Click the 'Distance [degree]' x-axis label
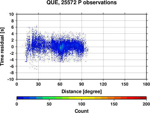150x113 pixels. 82,92
